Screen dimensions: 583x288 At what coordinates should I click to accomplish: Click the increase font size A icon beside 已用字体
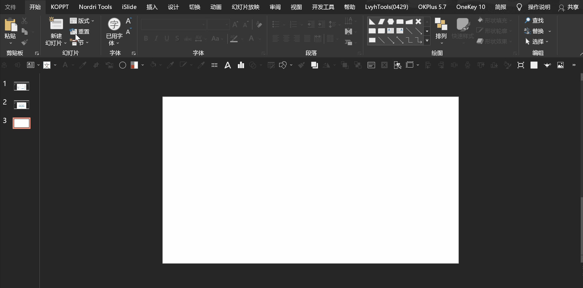pos(128,21)
